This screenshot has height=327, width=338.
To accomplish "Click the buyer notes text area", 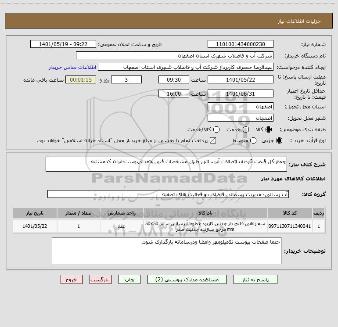I will click(x=166, y=251).
